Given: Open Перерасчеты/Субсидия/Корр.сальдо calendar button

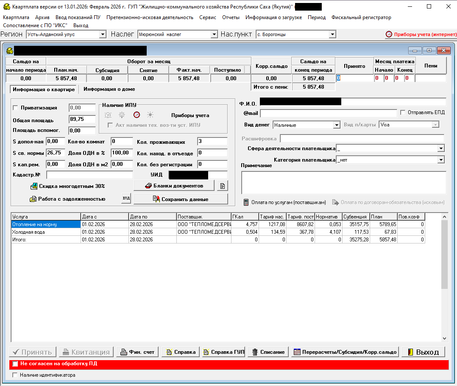Looking at the screenshot, I should (345, 352).
